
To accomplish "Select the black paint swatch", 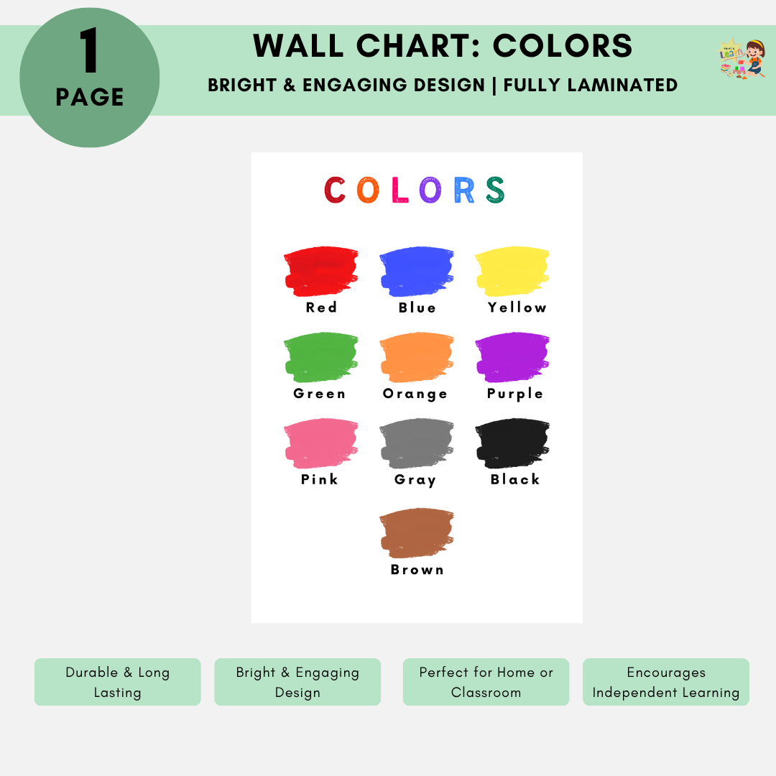I will pos(512,443).
